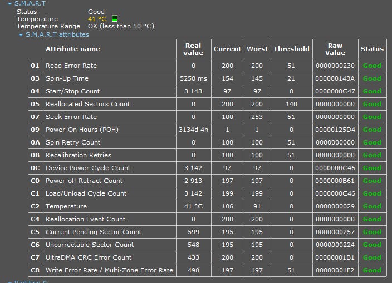The image size is (392, 283).
Task: Click real value 498
Action: [194, 270]
